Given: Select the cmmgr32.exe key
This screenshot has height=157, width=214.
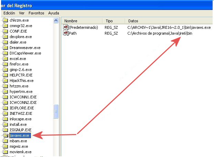Looking at the screenshot, I should click(x=21, y=26).
